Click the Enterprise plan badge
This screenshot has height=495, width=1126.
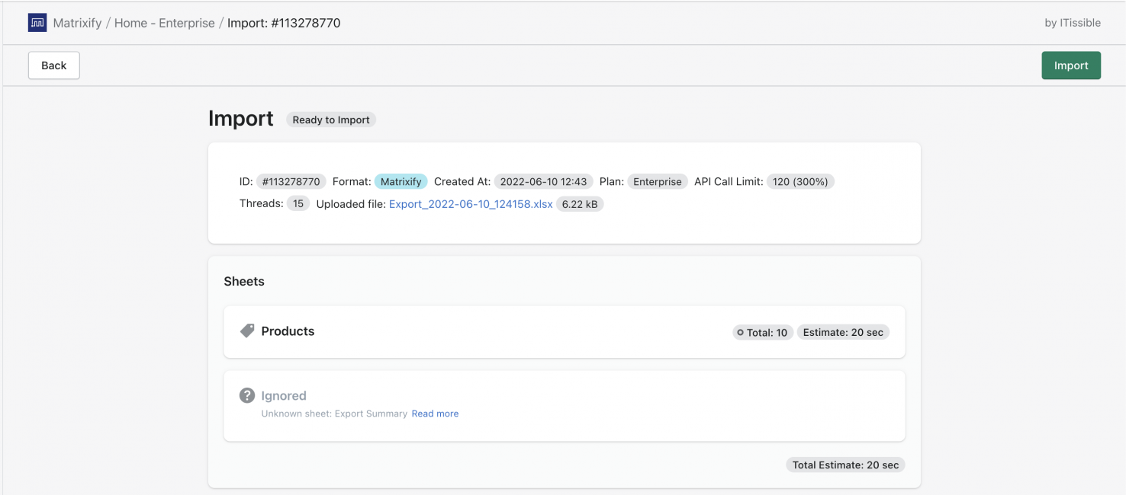[657, 181]
